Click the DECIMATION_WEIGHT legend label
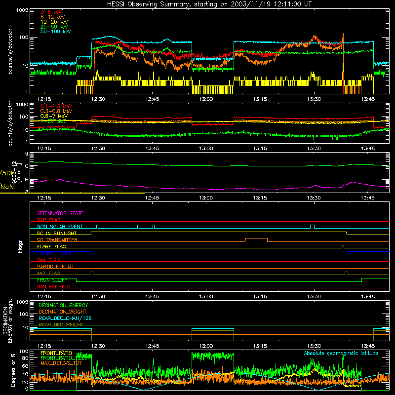395x395 pixels. click(x=63, y=312)
